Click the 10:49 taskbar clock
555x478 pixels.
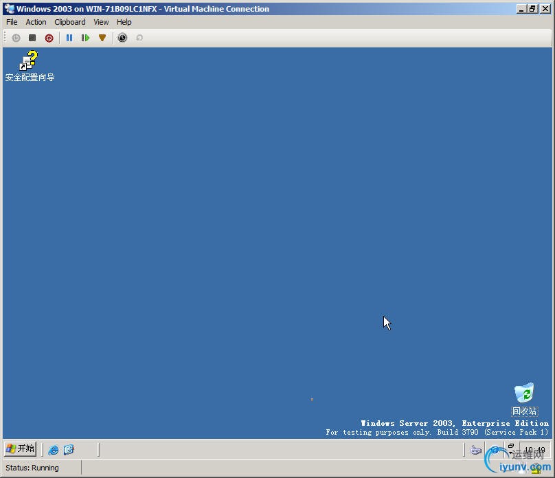pos(534,450)
